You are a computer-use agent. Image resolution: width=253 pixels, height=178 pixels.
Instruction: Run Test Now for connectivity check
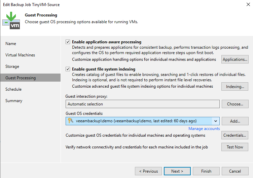235,147
